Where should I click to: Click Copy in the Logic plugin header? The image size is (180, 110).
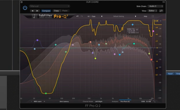tap(56, 11)
